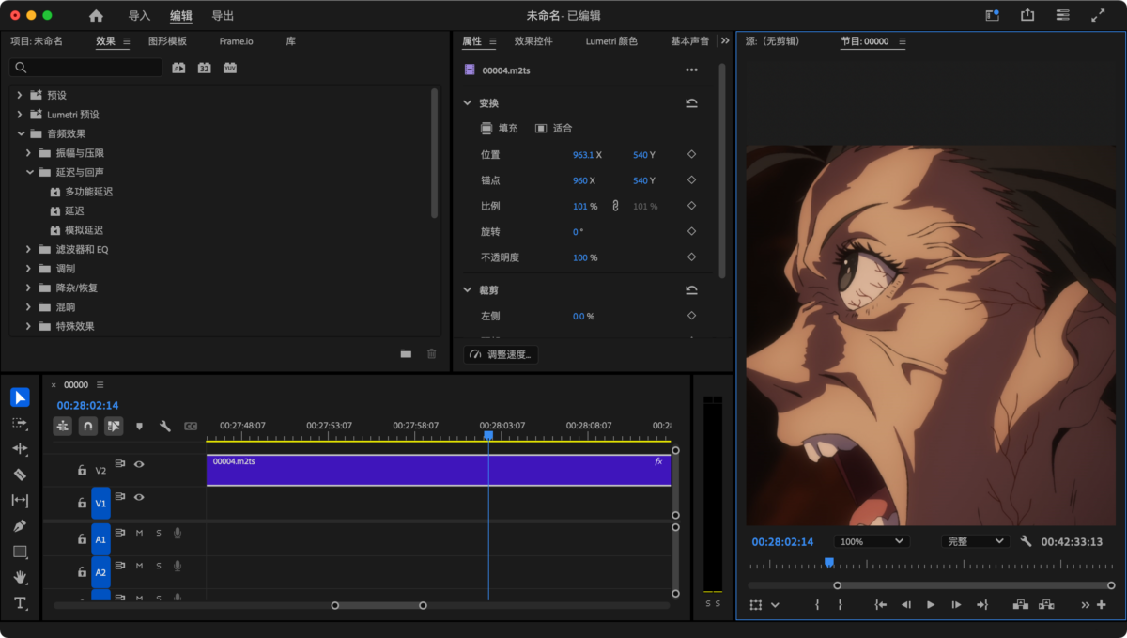
Task: Hide the V2 track with eye icon
Action: [139, 464]
